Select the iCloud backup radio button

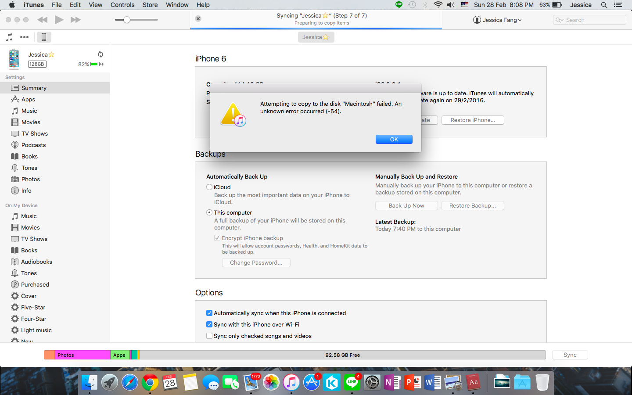(209, 187)
